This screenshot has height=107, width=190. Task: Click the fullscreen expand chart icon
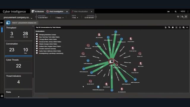click(x=176, y=28)
